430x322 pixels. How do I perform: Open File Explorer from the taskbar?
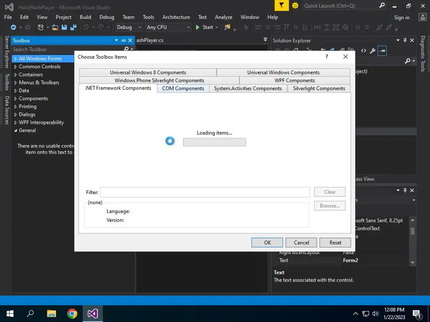[x=51, y=314]
